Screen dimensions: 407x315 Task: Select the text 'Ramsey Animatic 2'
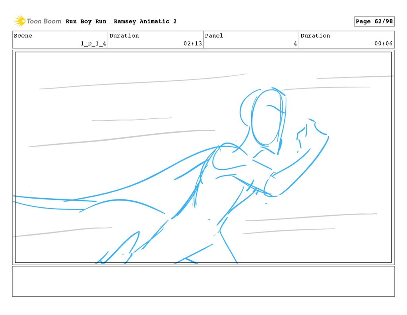145,21
